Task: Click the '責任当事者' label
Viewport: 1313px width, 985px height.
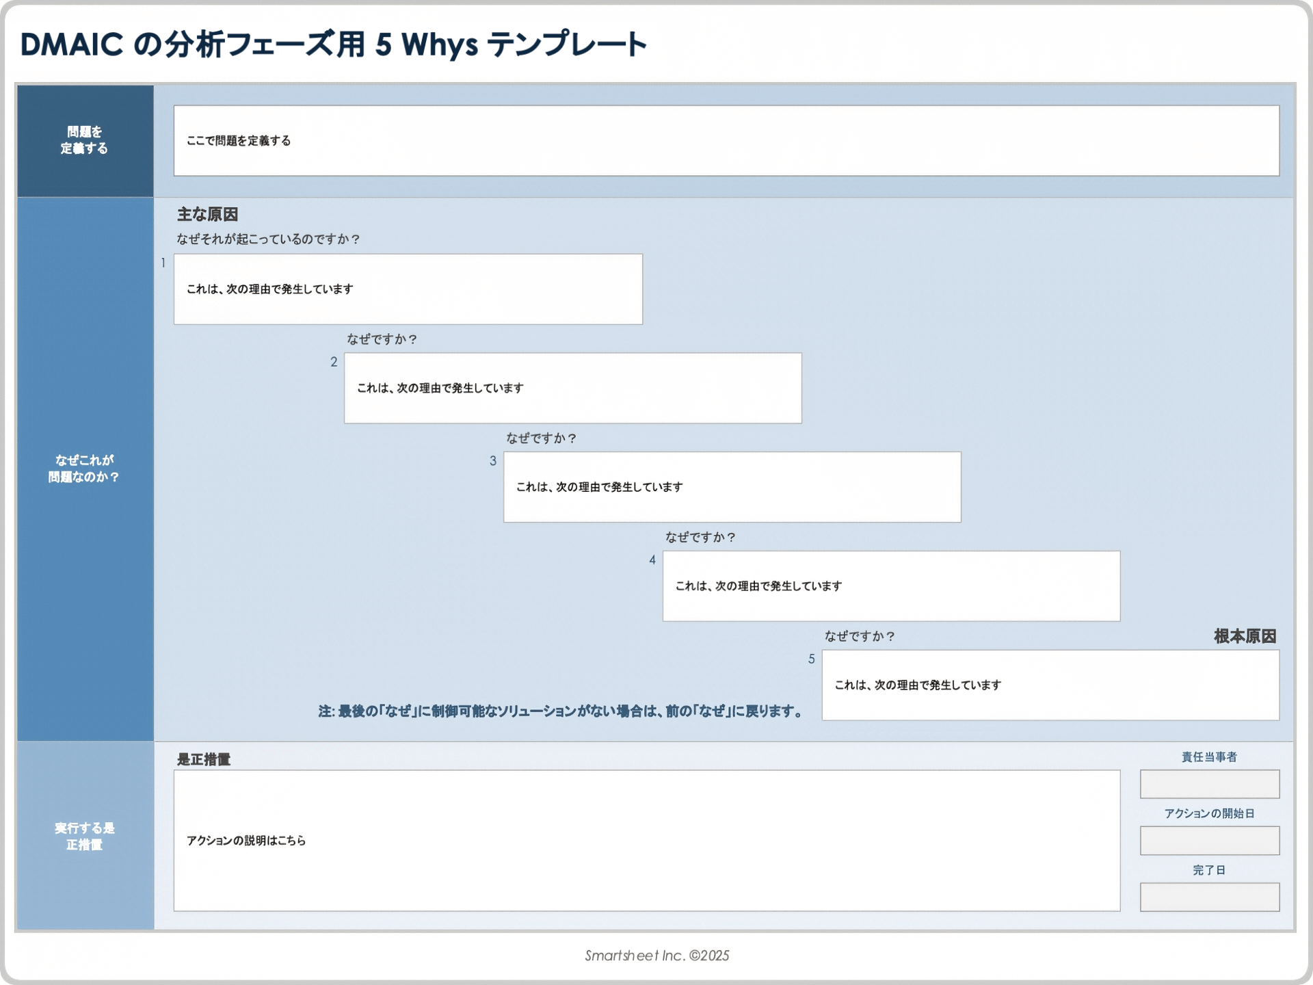Action: [x=1210, y=757]
